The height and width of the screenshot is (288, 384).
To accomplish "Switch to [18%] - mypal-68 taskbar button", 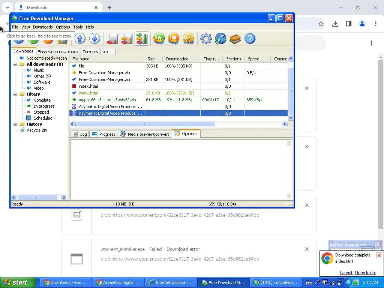I will (276, 283).
